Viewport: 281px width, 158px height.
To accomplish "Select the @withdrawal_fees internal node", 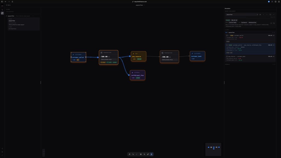I will pyautogui.click(x=138, y=75).
